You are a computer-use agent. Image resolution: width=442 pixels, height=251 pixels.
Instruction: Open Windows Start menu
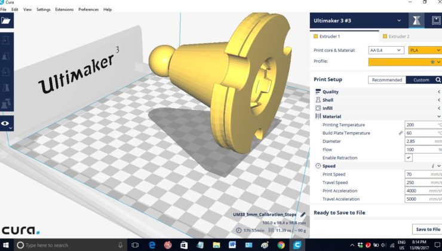pyautogui.click(x=5, y=245)
